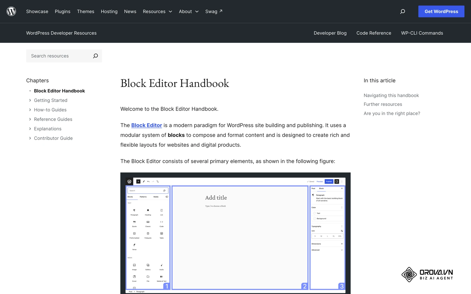Expand the About dropdown menu
Viewport: 471px width, 294px height.
[x=189, y=11]
